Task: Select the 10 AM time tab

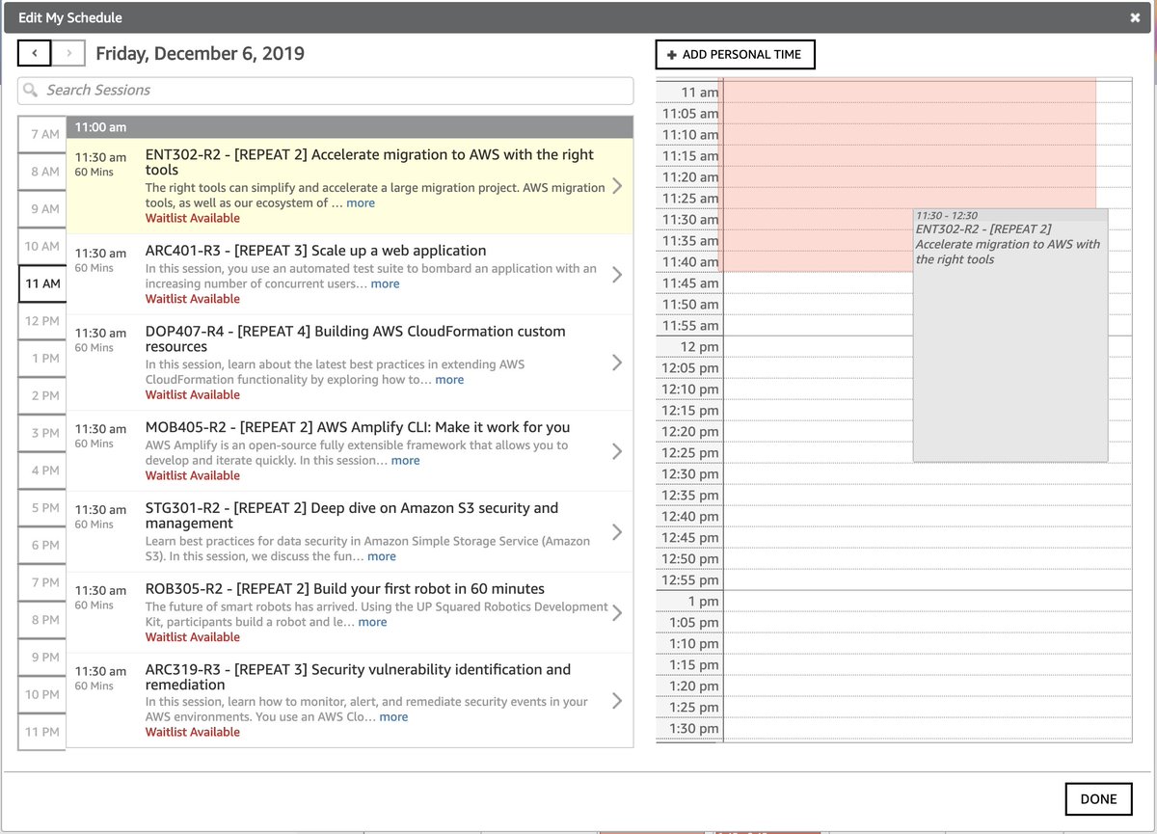Action: (42, 246)
